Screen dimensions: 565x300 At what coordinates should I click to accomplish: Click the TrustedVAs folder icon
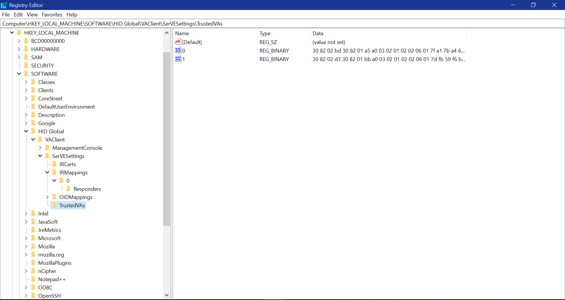tap(54, 205)
